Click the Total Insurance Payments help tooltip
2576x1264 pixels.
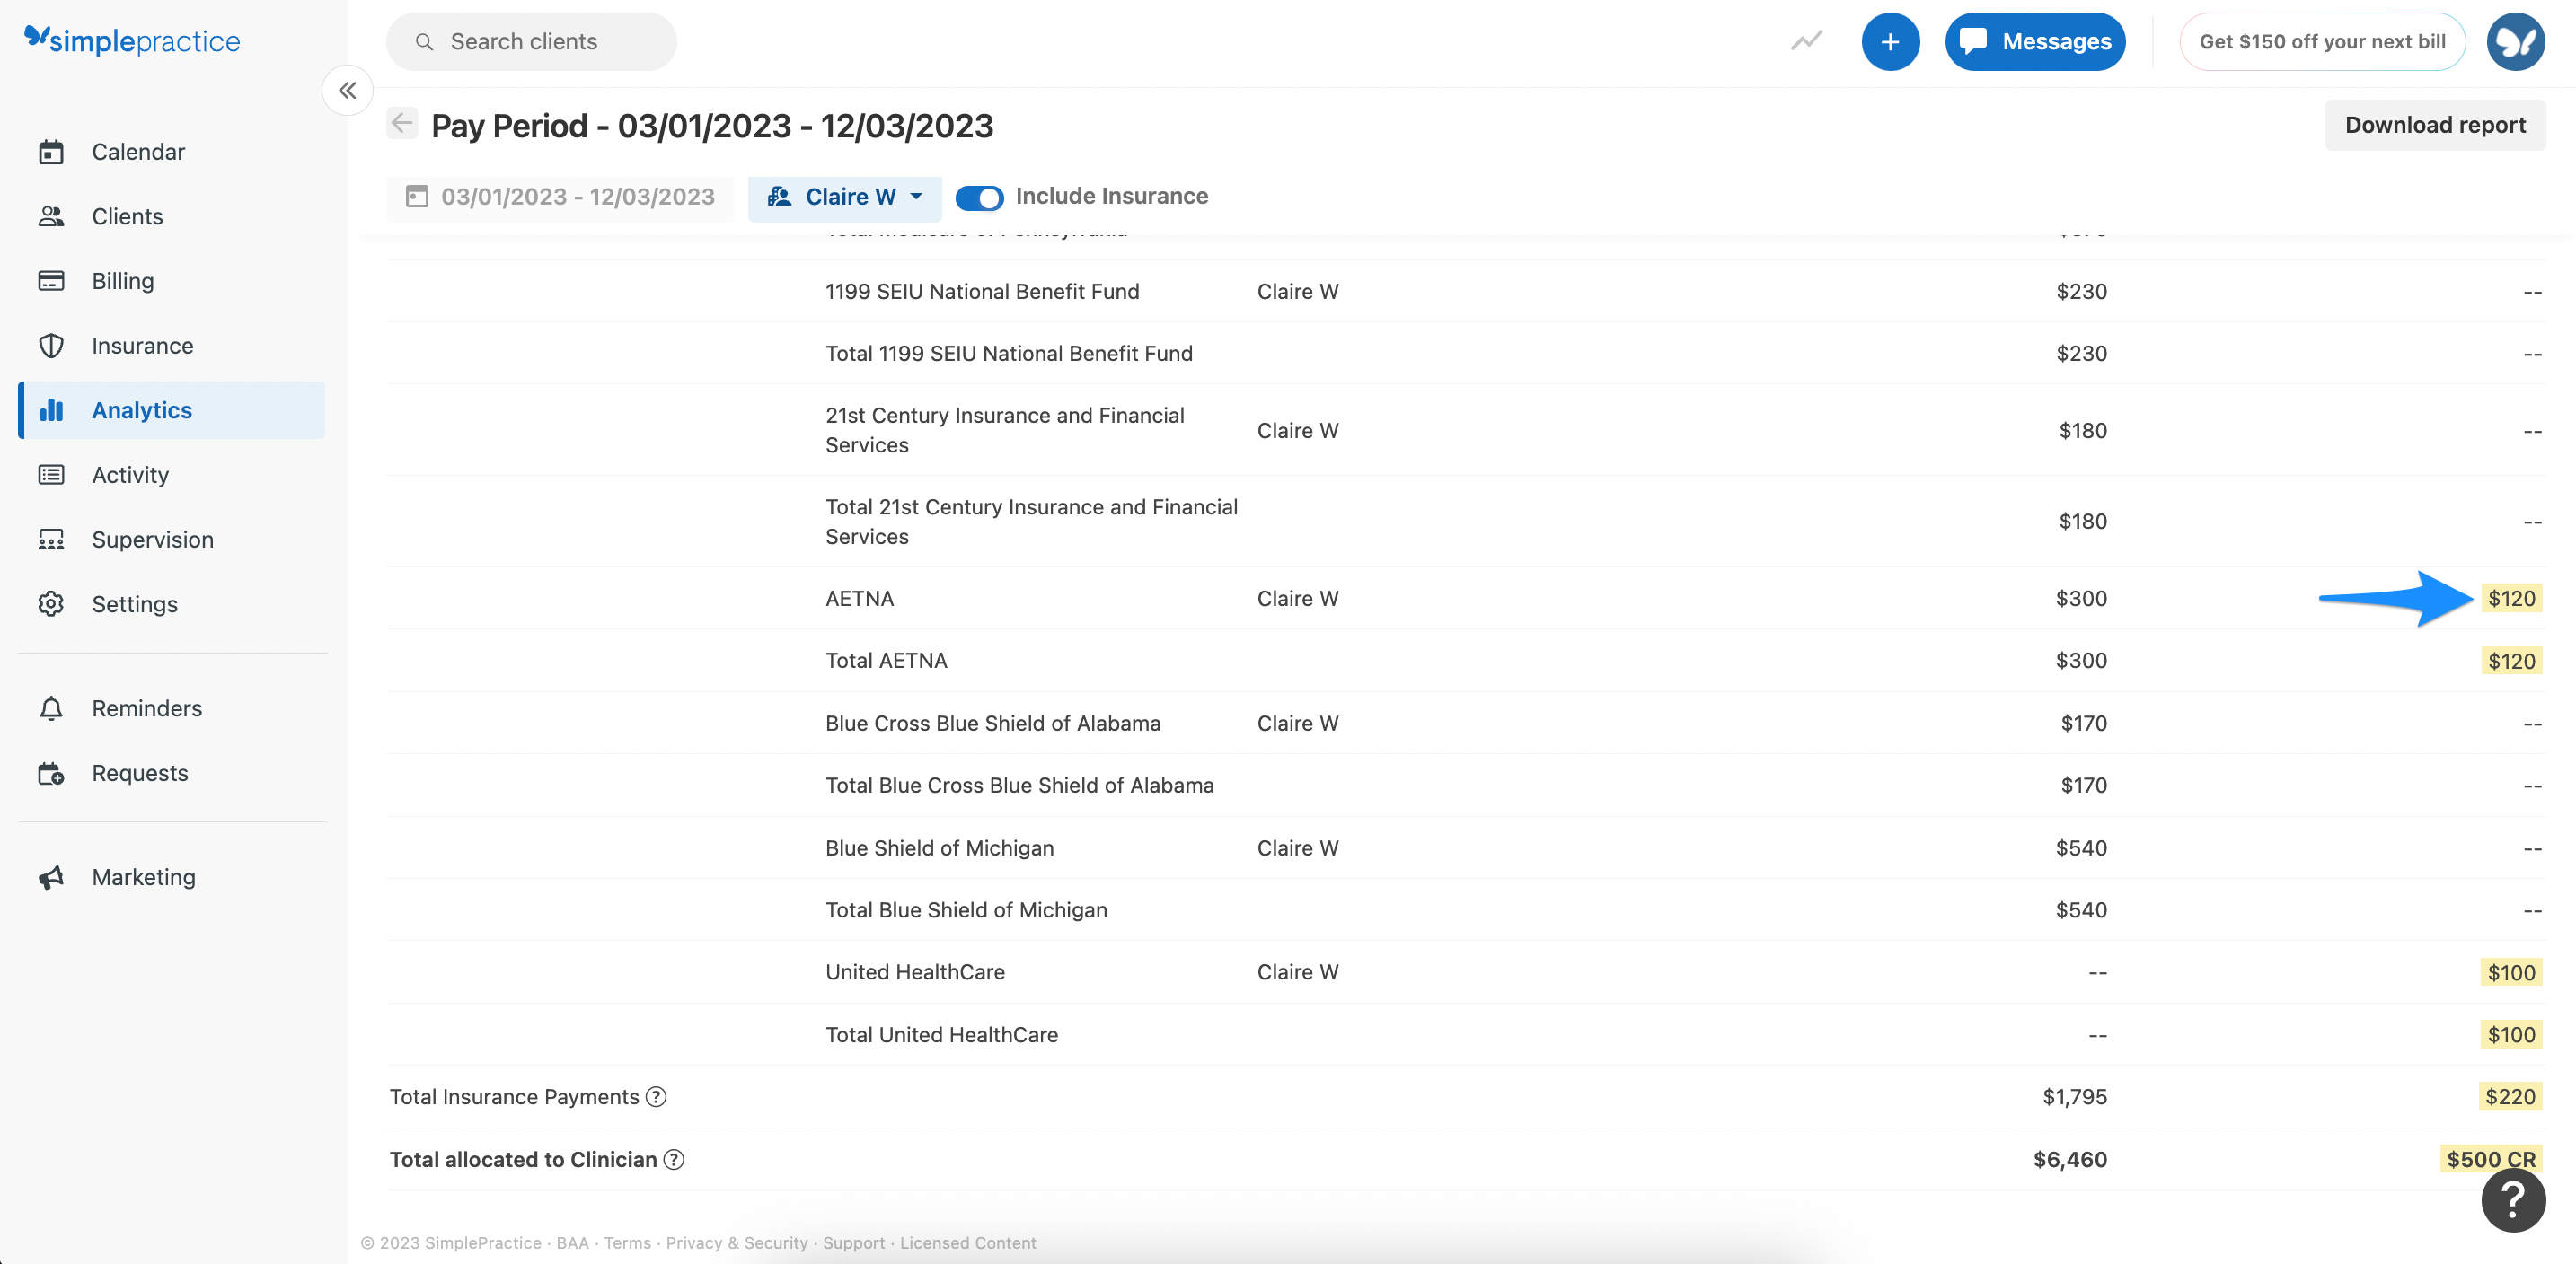tap(657, 1096)
